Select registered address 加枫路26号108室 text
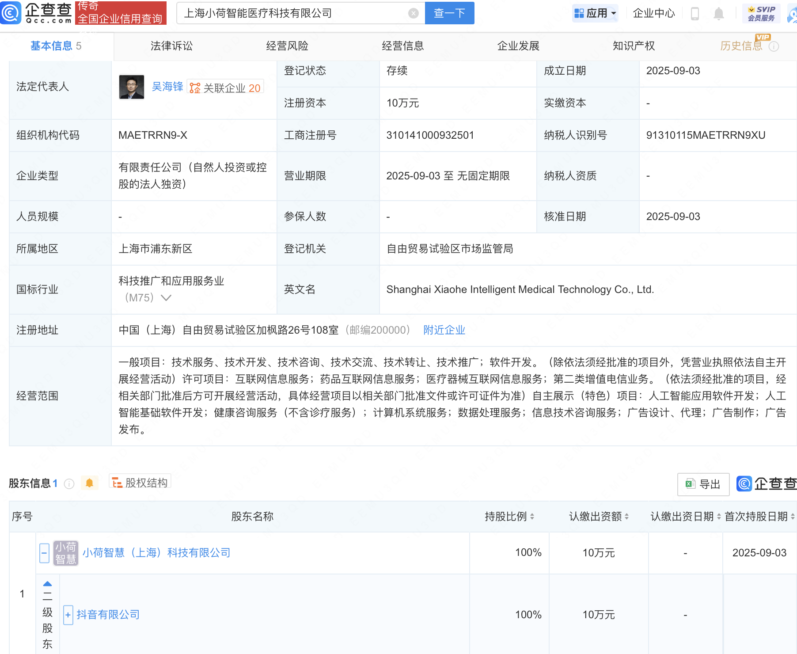This screenshot has width=797, height=654. [228, 330]
